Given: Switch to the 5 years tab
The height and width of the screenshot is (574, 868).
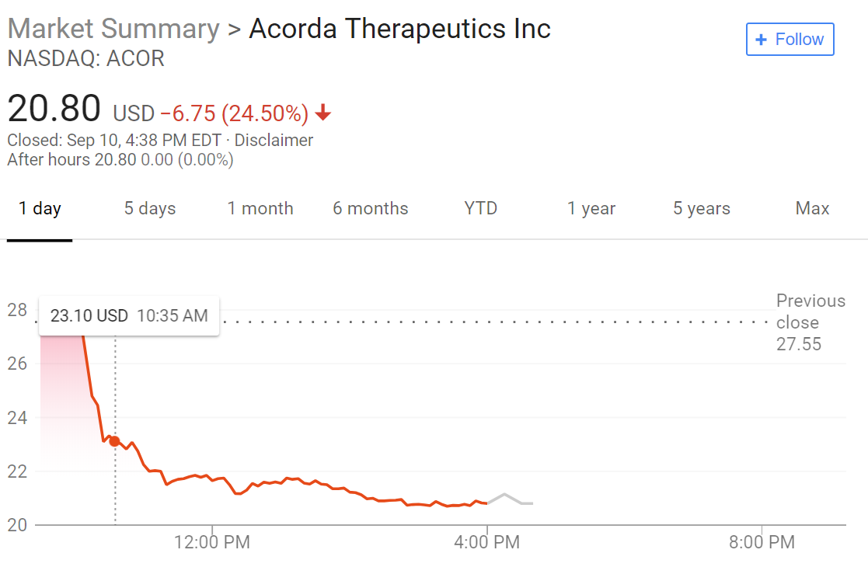Looking at the screenshot, I should point(702,208).
